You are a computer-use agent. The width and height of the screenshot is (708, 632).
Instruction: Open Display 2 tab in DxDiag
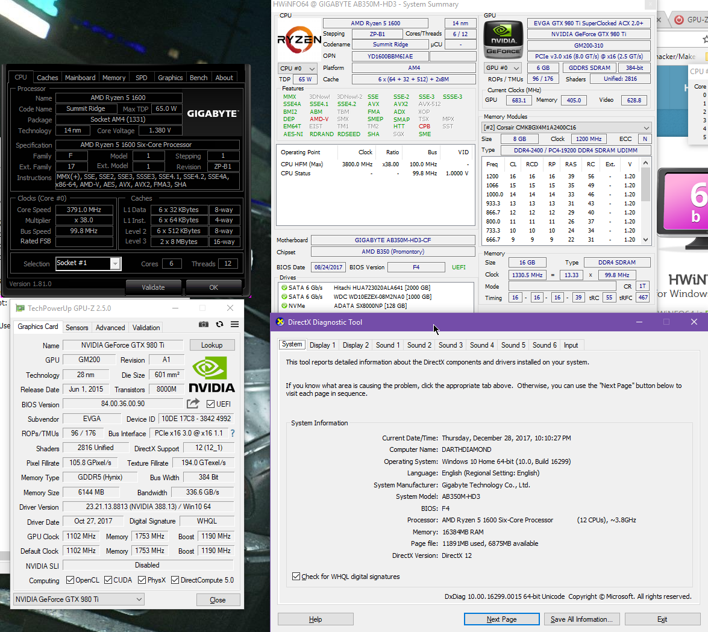pyautogui.click(x=356, y=345)
